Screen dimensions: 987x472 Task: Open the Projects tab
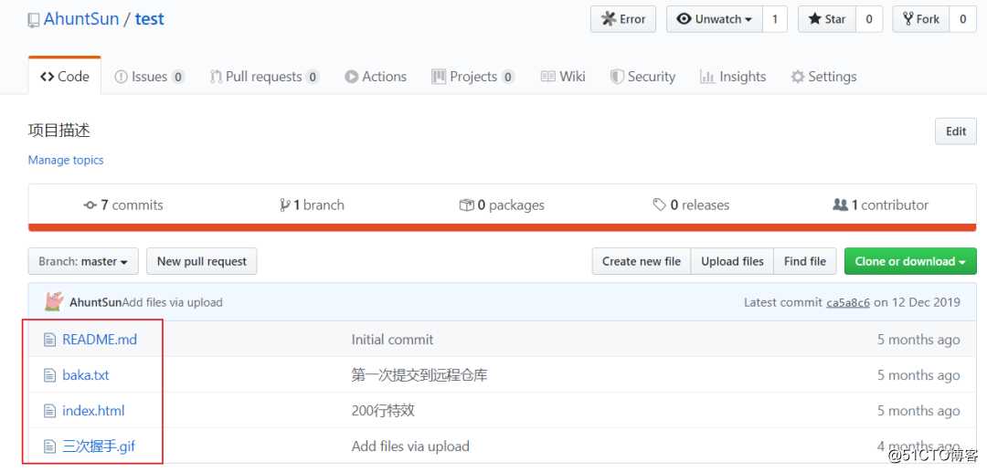coord(472,77)
